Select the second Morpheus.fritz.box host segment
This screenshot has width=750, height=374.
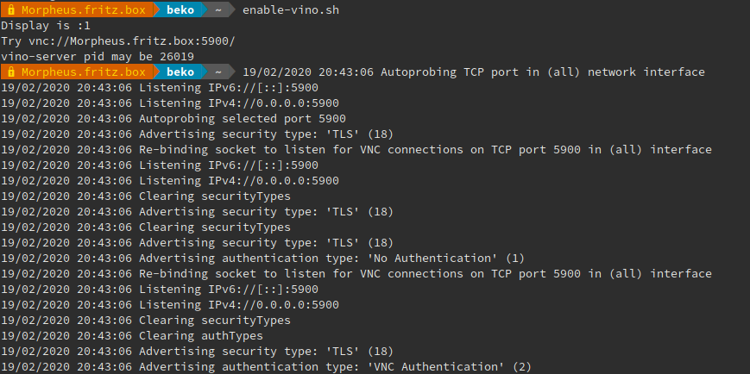[83, 72]
